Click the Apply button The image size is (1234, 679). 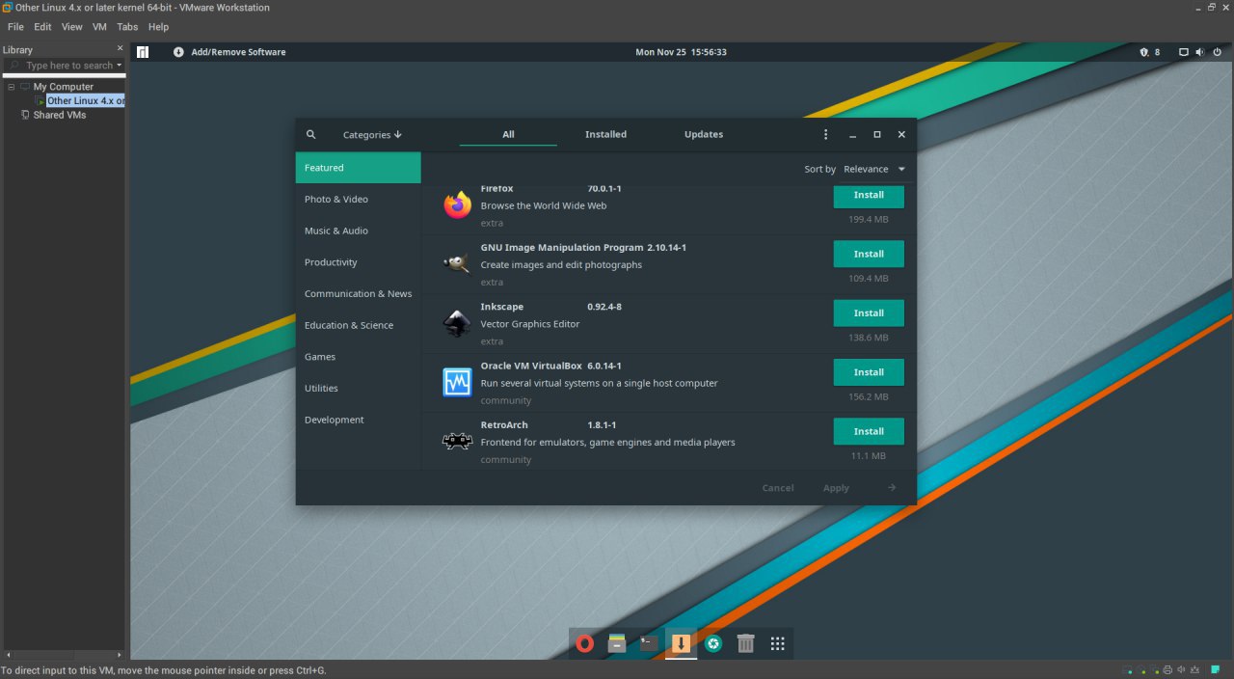[836, 488]
